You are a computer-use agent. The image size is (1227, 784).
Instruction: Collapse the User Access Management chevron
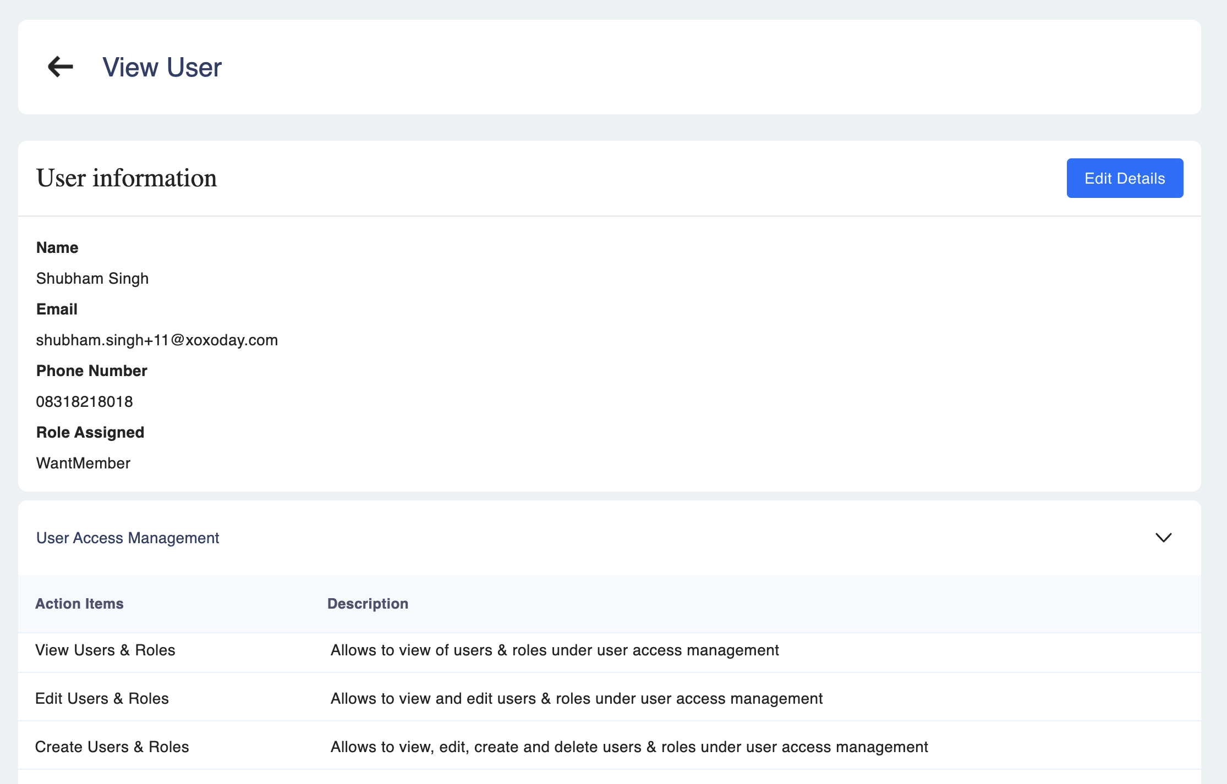1163,537
